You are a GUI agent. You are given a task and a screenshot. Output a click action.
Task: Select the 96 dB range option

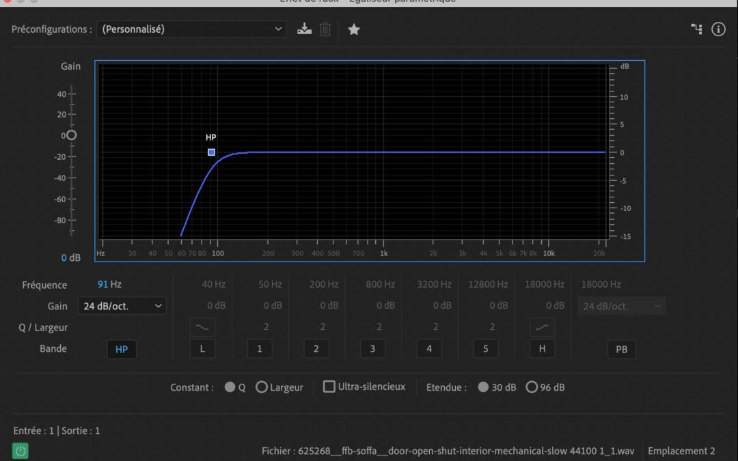532,387
